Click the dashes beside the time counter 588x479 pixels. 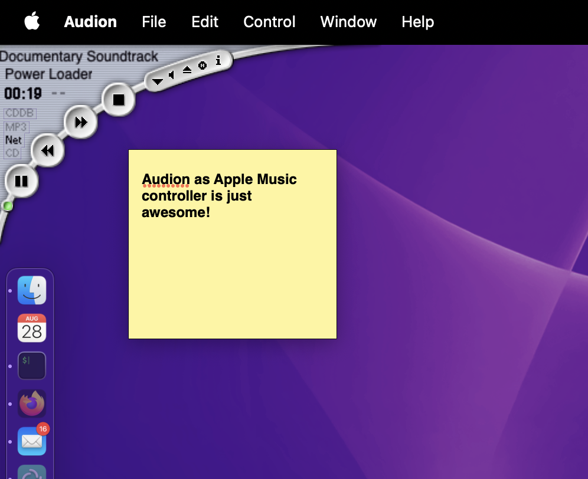point(58,93)
